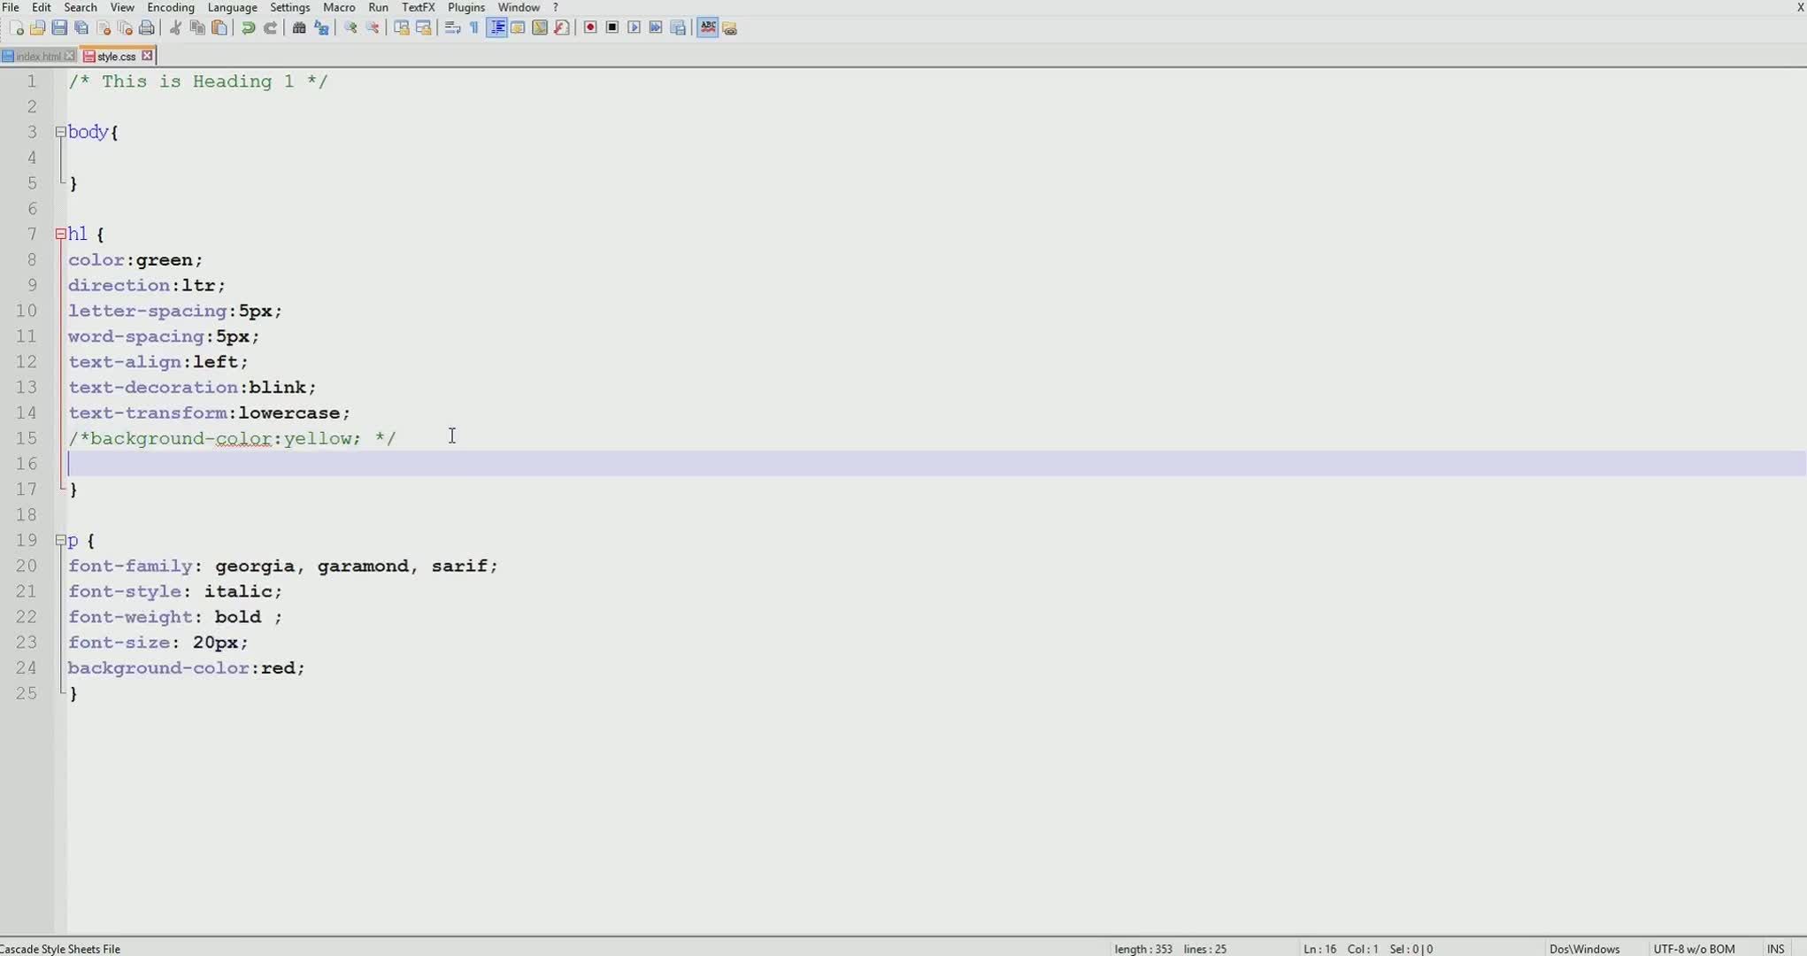This screenshot has width=1807, height=956.
Task: Toggle the word wrap toolbar button
Action: pos(452,28)
